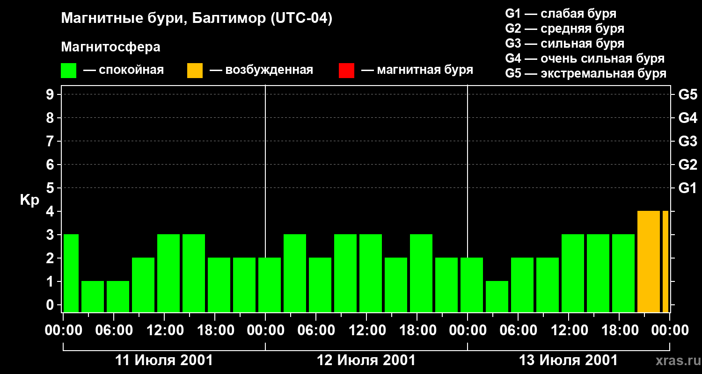This screenshot has width=702, height=374.
Task: Click the legend line «G4 — очень сильная буря»
Action: coord(585,58)
